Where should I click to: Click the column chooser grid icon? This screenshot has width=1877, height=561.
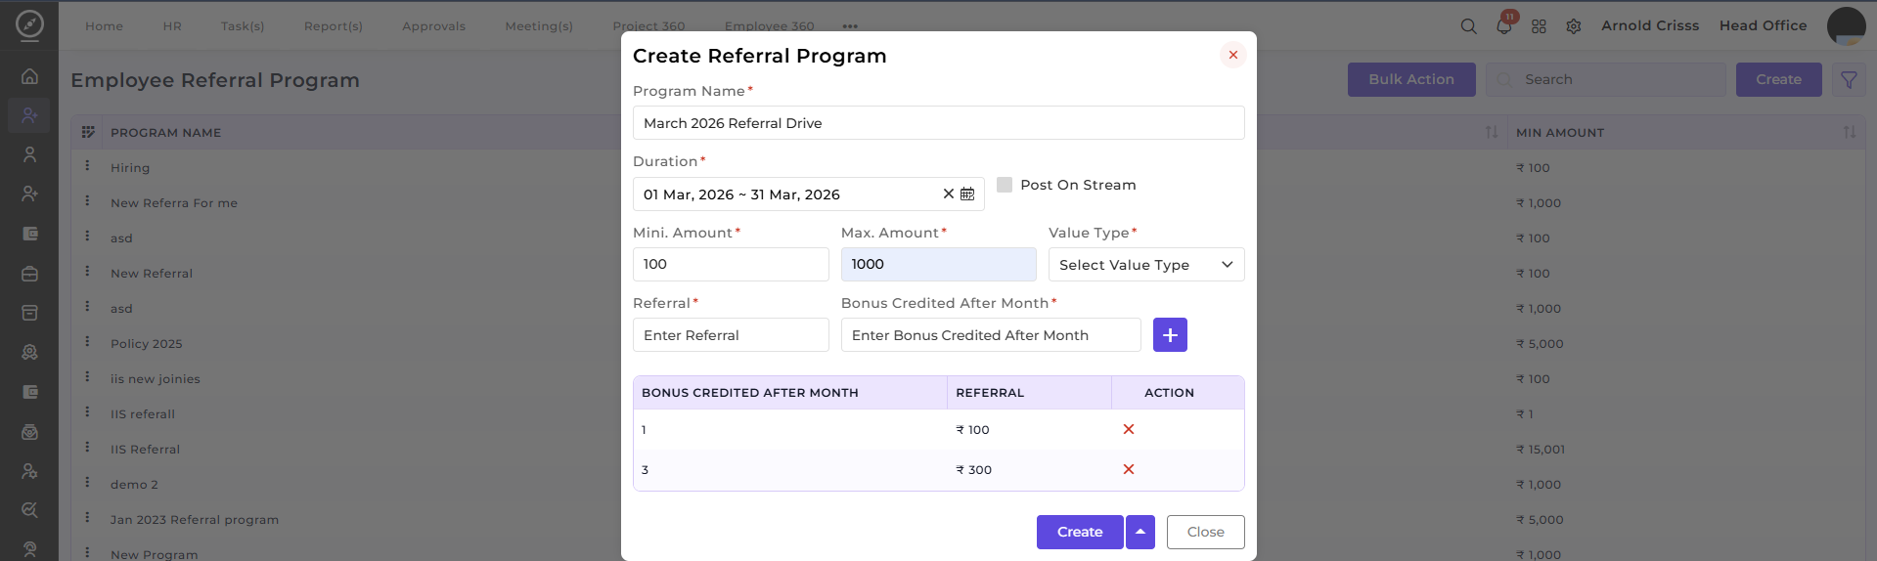pos(88,132)
